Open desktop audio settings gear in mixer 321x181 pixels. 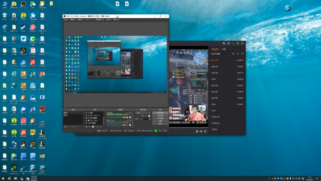pos(130,117)
